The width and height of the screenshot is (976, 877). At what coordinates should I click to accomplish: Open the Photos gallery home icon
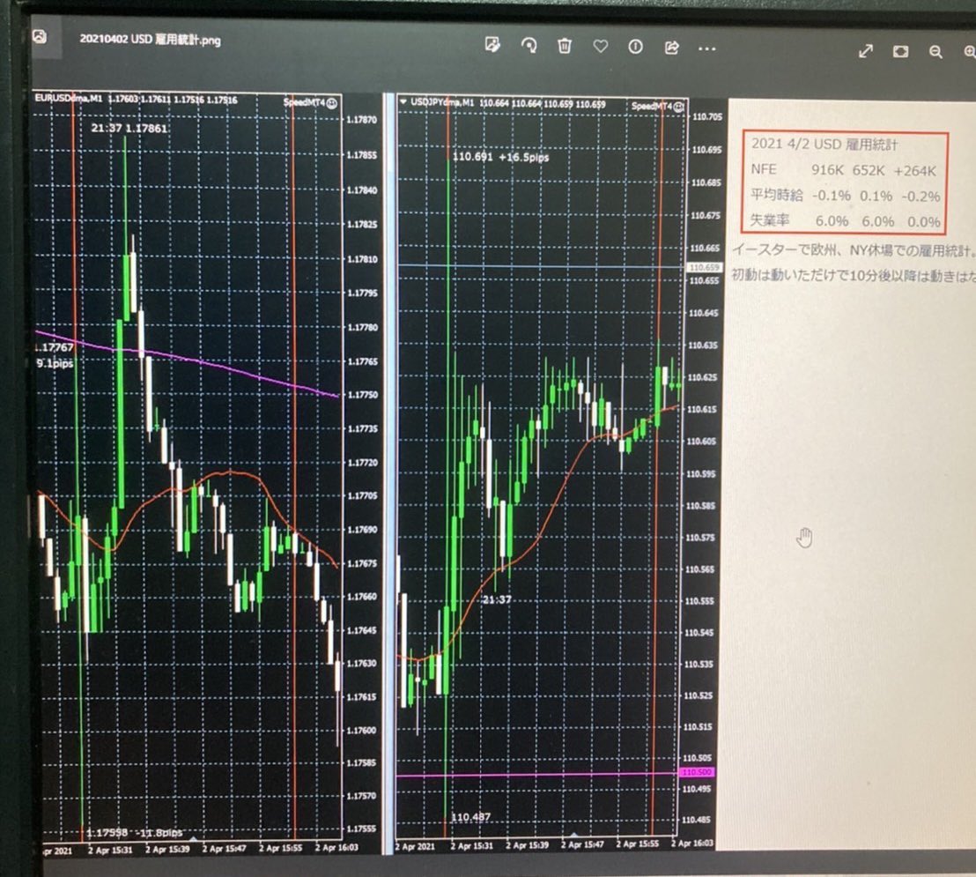pos(40,37)
